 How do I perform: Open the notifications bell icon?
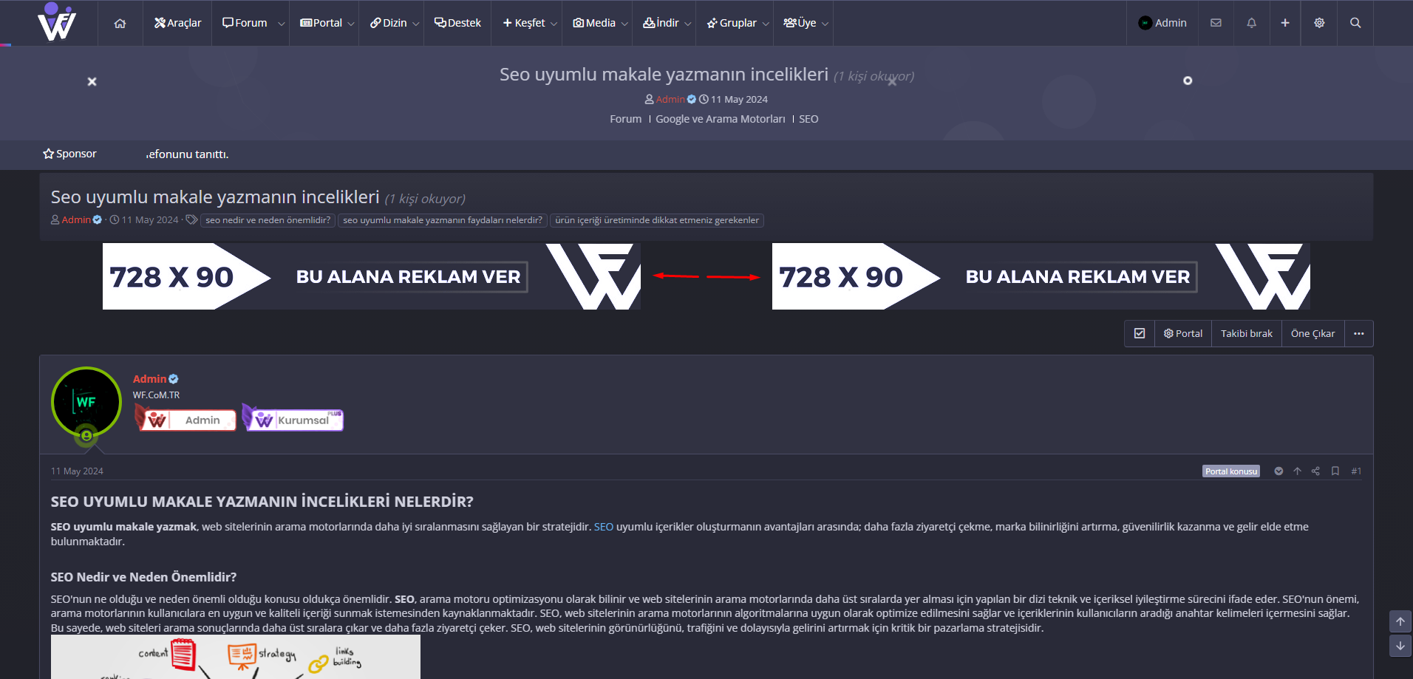pos(1250,23)
